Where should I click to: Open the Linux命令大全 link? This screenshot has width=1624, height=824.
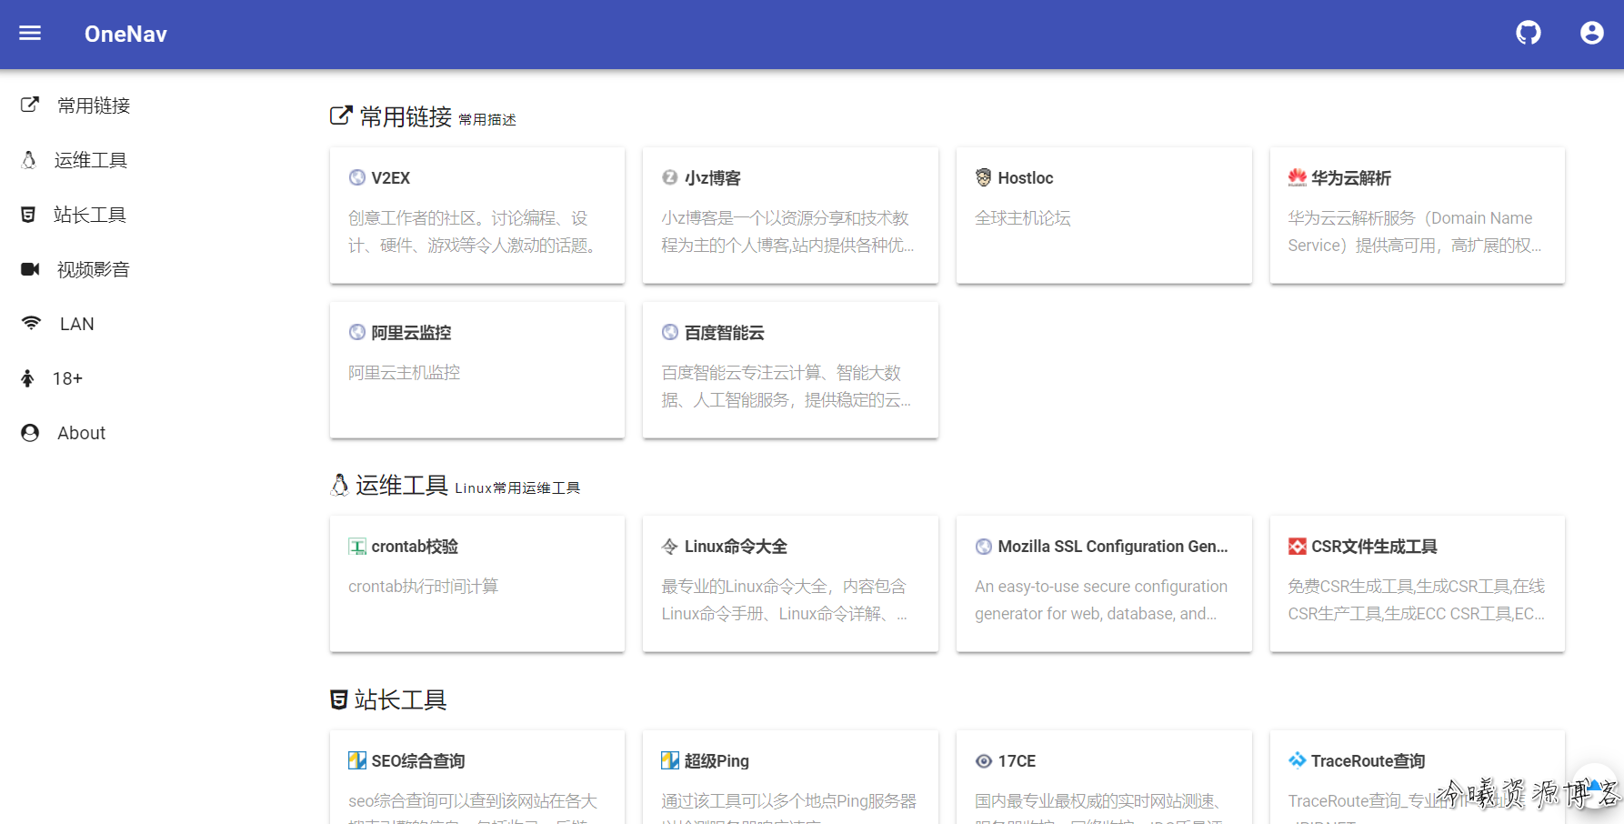pyautogui.click(x=790, y=584)
